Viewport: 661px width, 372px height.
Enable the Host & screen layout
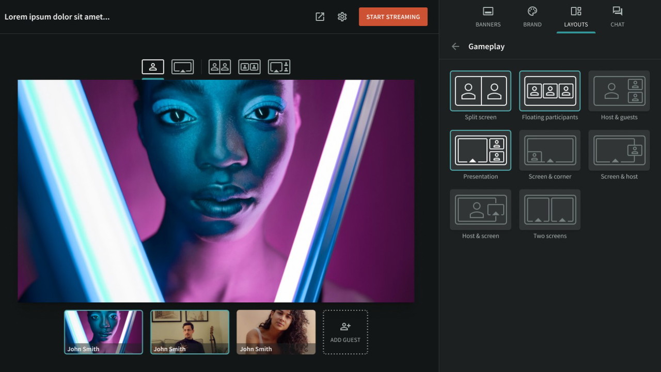click(x=480, y=210)
